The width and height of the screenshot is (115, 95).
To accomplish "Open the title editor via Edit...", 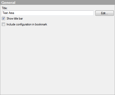I will click(x=105, y=13).
